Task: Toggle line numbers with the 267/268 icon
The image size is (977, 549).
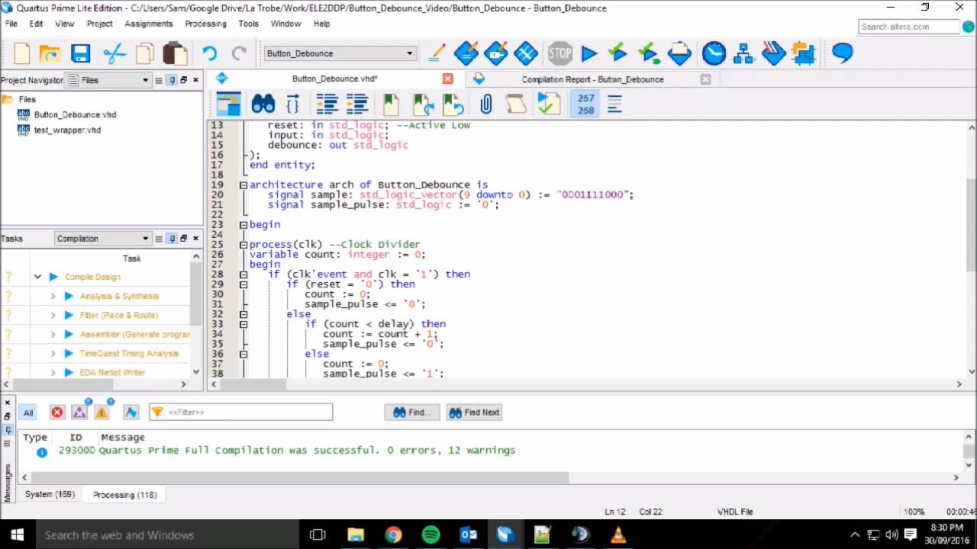Action: [585, 104]
